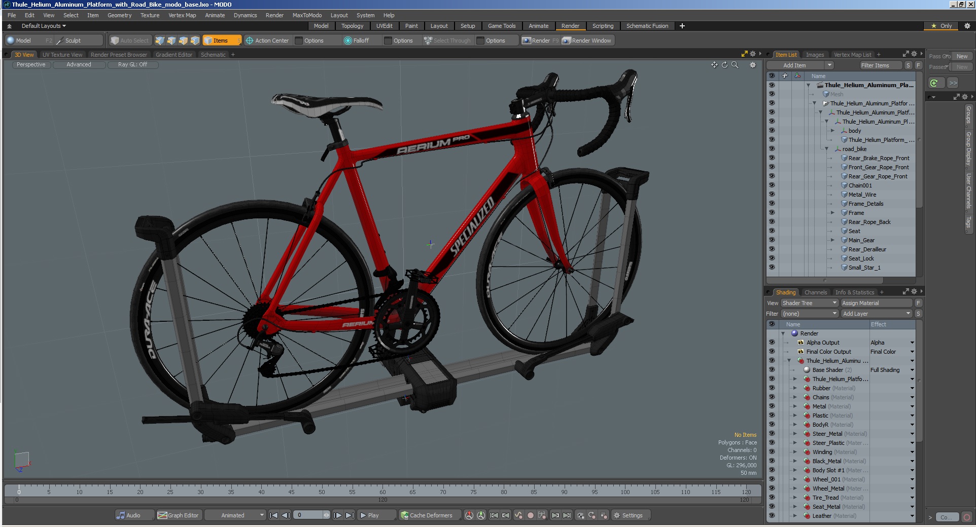
Task: Add a new layout tab with plus icon
Action: [x=682, y=26]
